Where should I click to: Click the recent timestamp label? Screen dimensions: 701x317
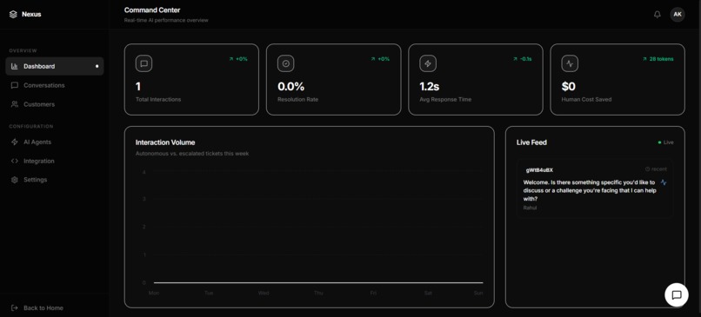(x=659, y=169)
